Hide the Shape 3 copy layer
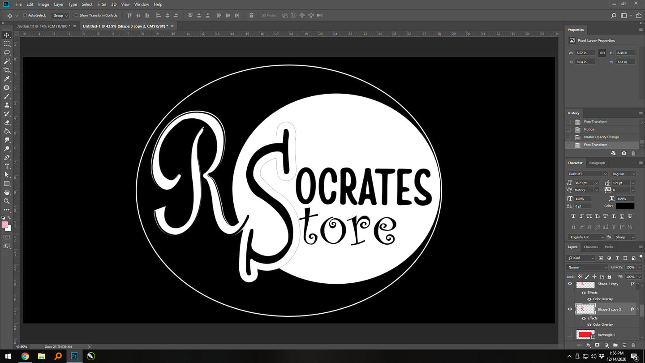 [570, 284]
